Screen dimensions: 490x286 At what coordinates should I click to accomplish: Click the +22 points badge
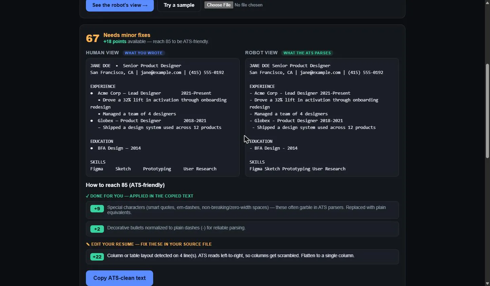point(97,257)
